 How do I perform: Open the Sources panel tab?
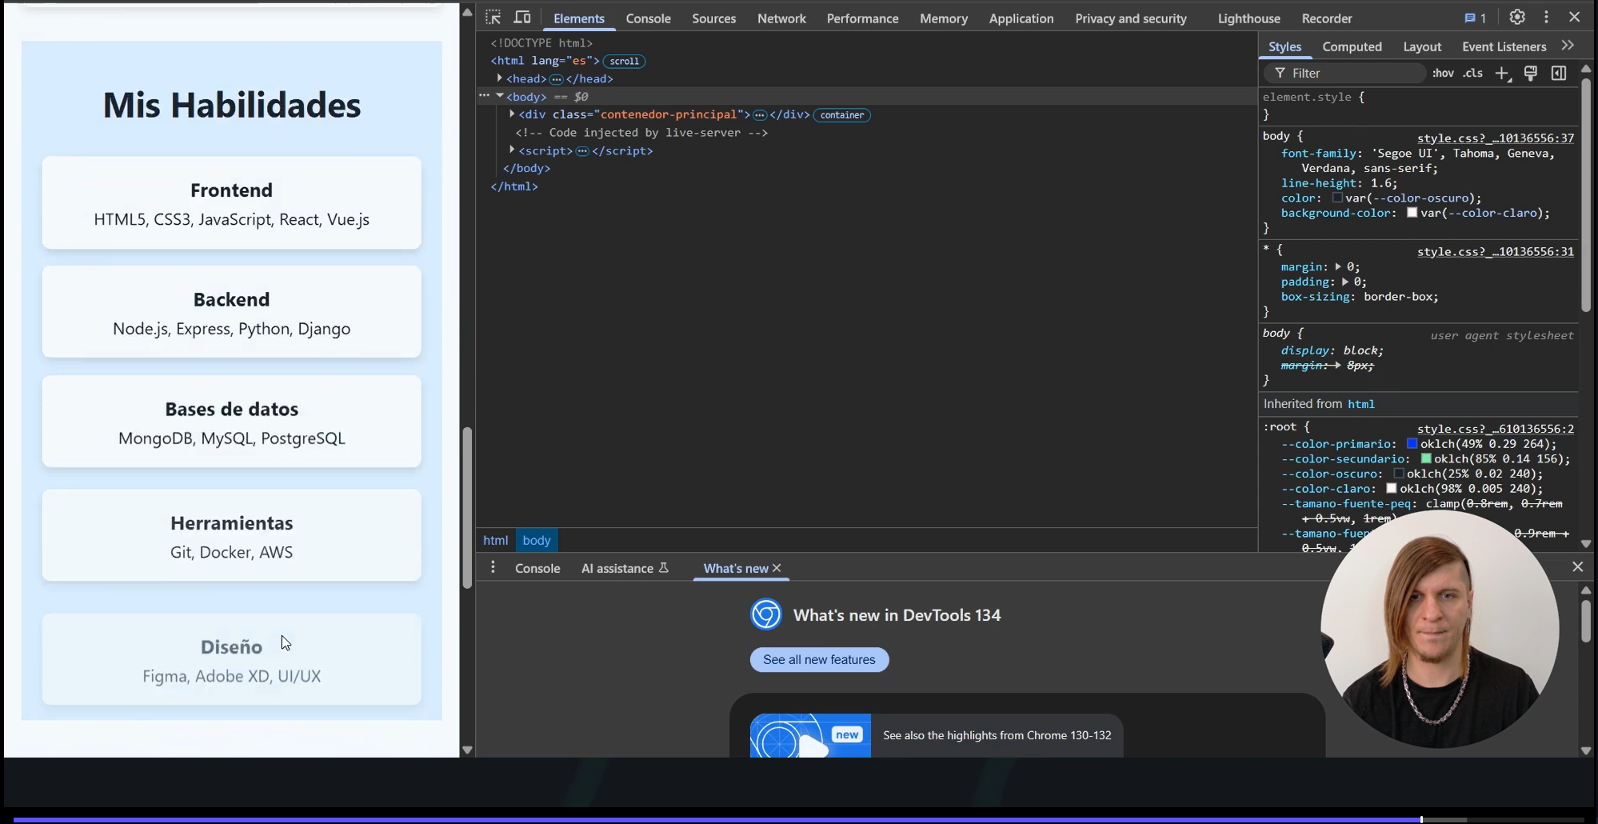[x=713, y=18]
